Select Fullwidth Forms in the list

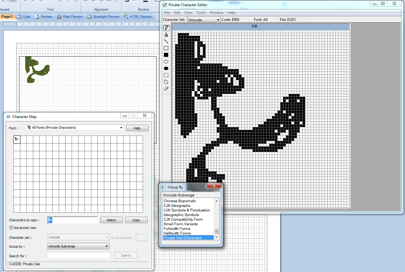click(x=177, y=229)
